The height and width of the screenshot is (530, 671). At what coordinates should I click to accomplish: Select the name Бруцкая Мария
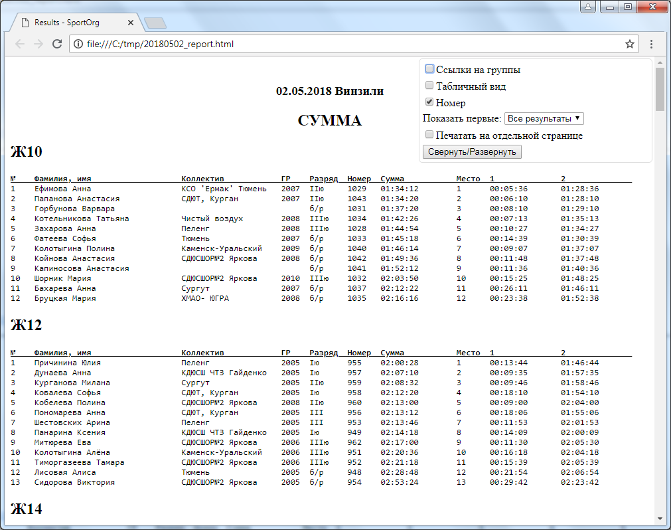[x=65, y=298]
